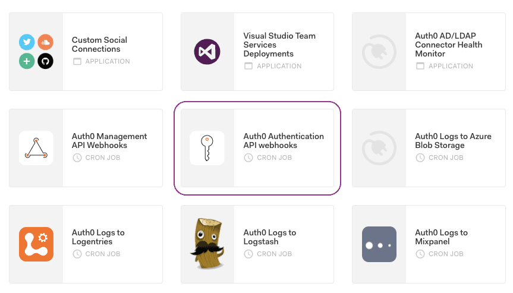The image size is (513, 293).
Task: Click APPLICATION label under AD/LDAP Connector Health Monitor
Action: (451, 66)
